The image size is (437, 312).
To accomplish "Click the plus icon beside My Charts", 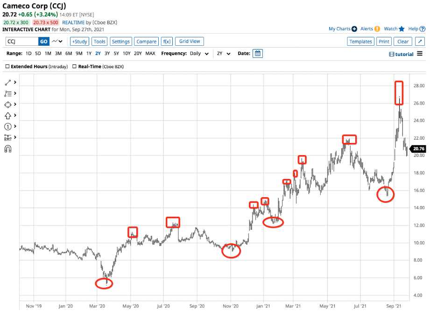I will [354, 28].
